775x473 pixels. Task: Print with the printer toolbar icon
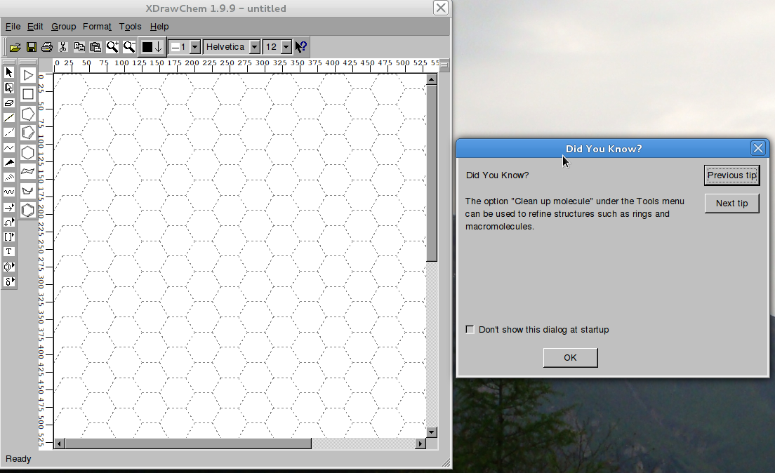point(47,47)
